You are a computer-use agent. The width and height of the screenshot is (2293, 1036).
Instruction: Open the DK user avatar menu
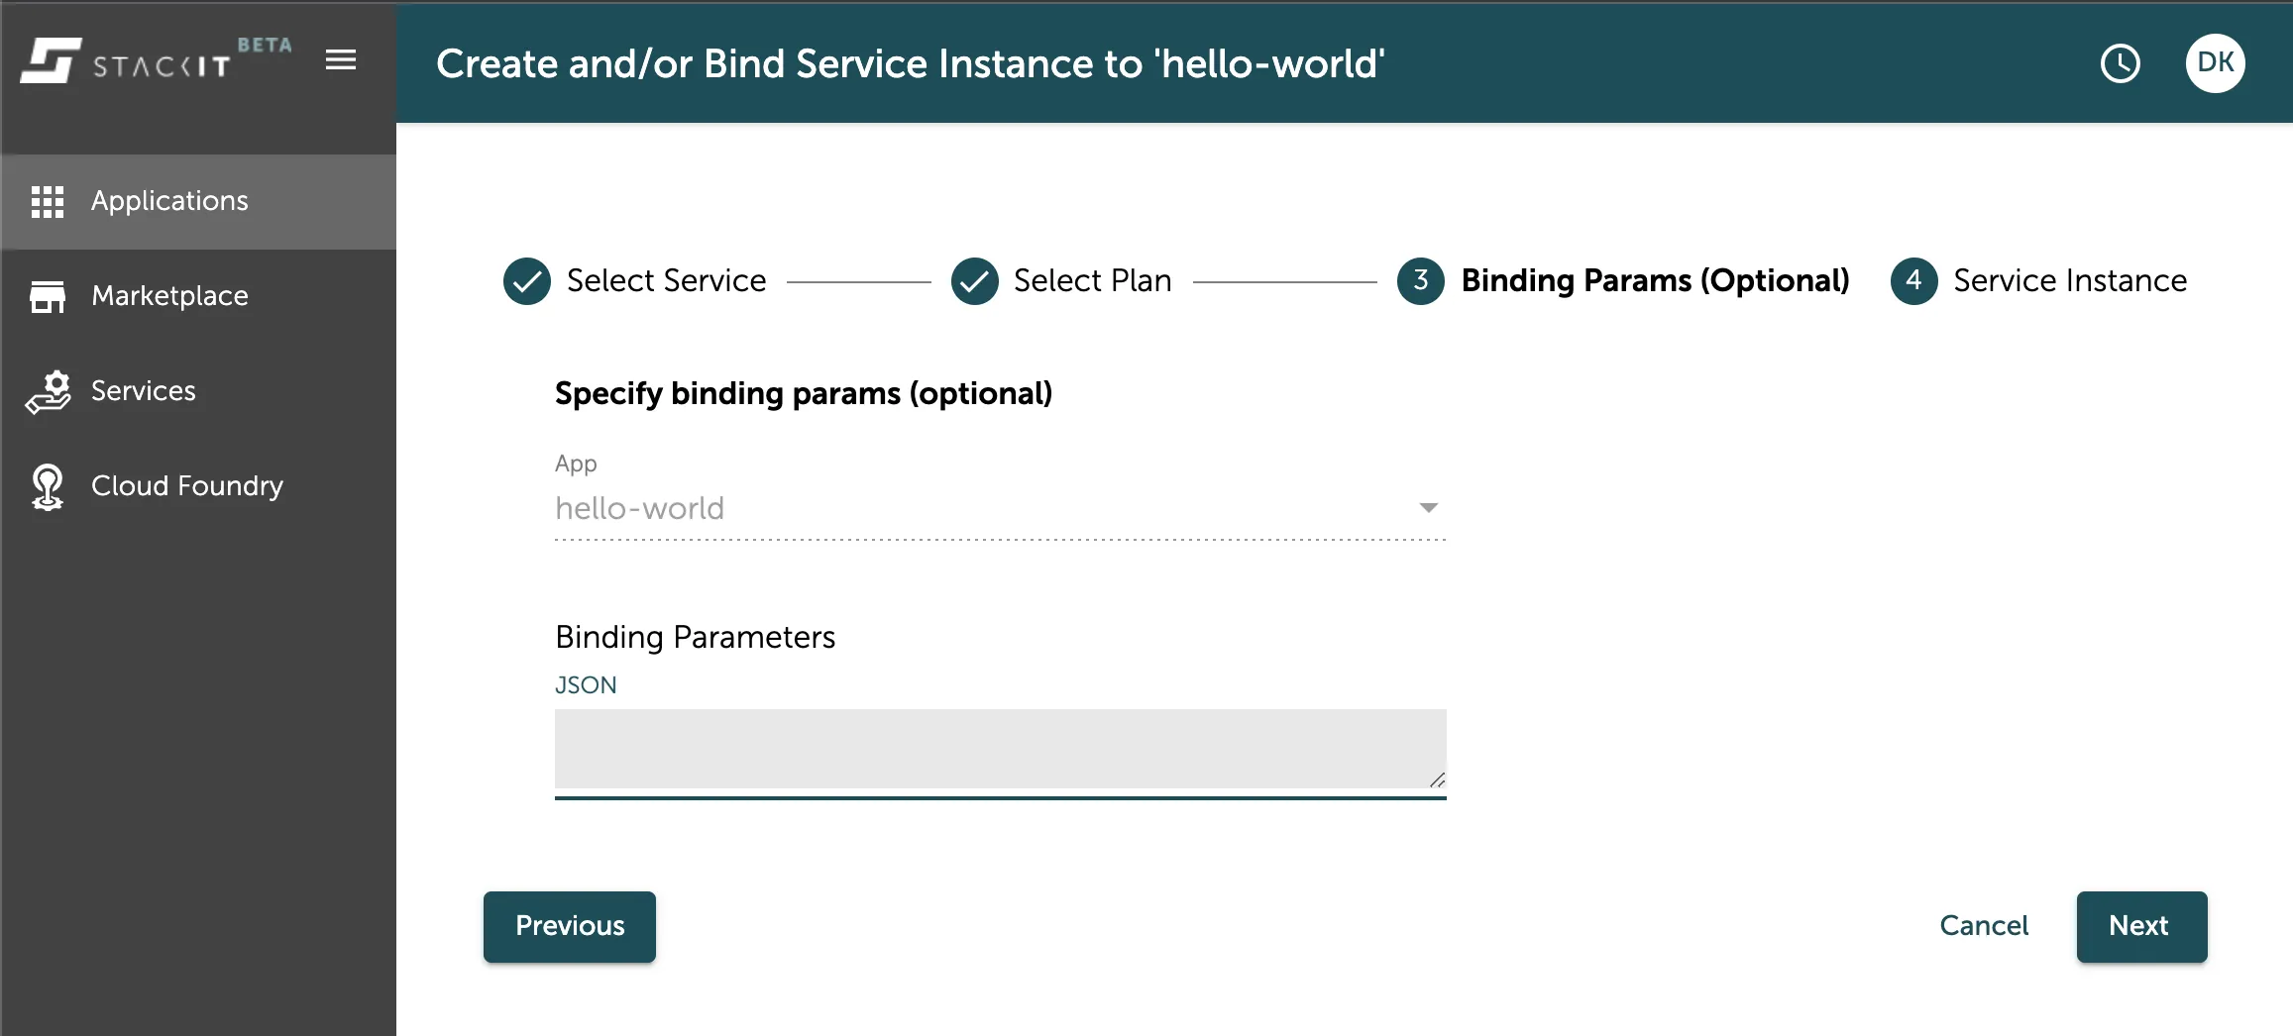(2215, 63)
